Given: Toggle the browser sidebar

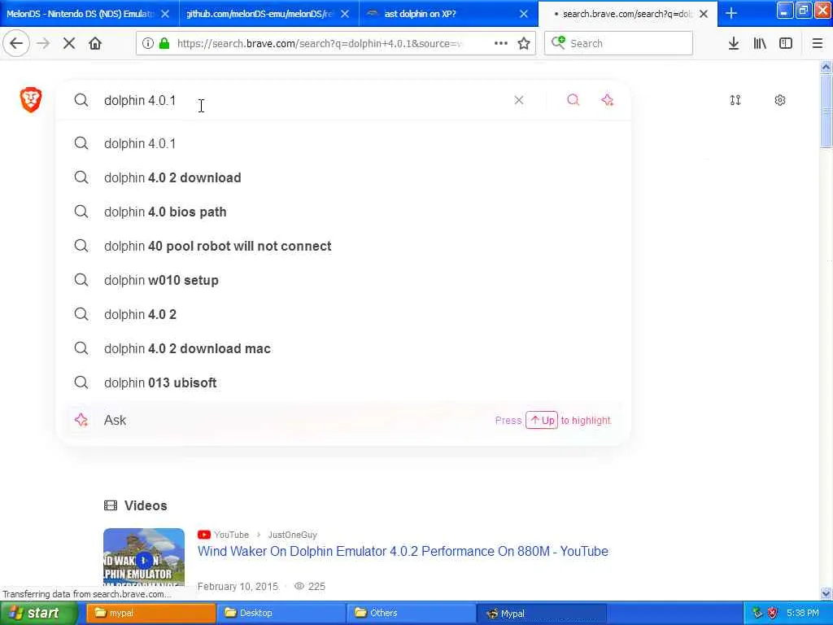Looking at the screenshot, I should (786, 44).
